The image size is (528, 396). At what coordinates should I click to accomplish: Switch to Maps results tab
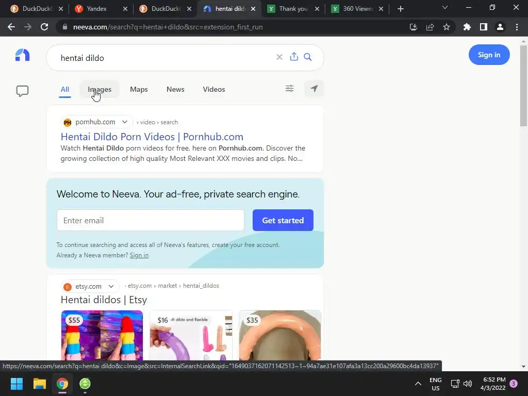click(139, 89)
